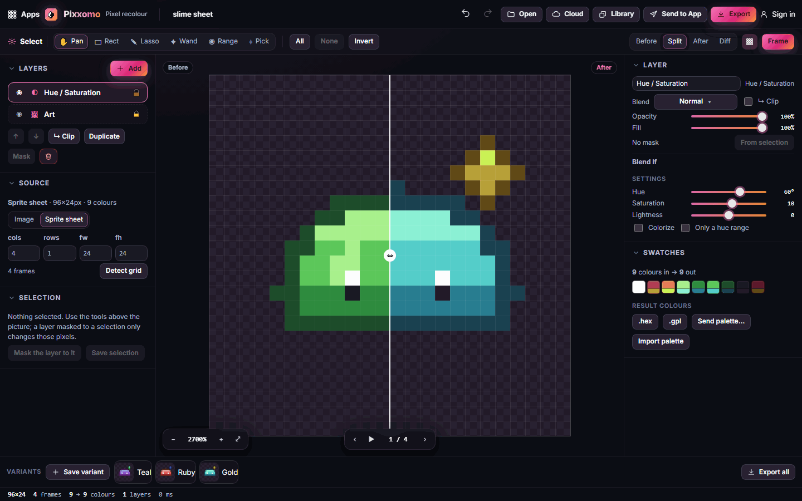Click the undo arrow icon
This screenshot has width=802, height=501.
[x=466, y=14]
